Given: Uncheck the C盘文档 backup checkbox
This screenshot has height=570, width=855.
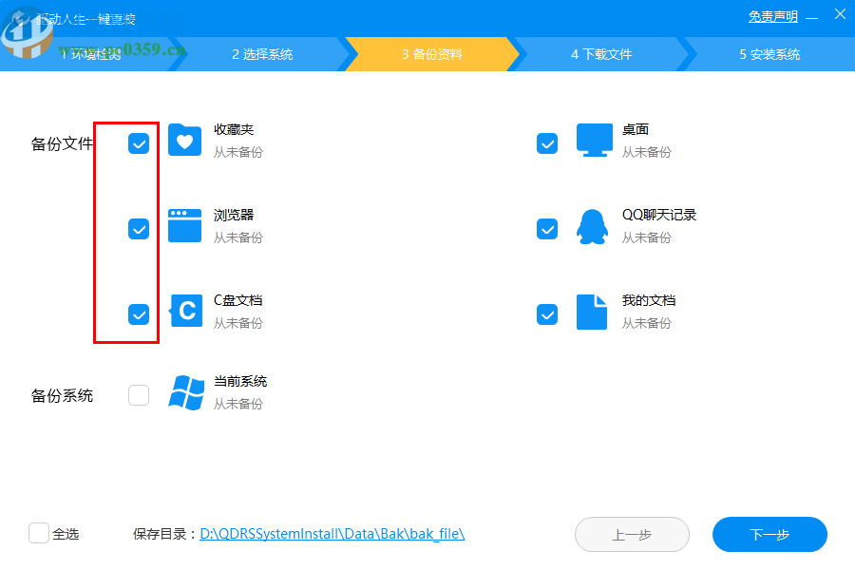Looking at the screenshot, I should click(x=139, y=314).
